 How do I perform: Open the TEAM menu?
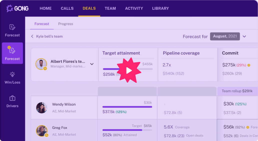pos(110,8)
